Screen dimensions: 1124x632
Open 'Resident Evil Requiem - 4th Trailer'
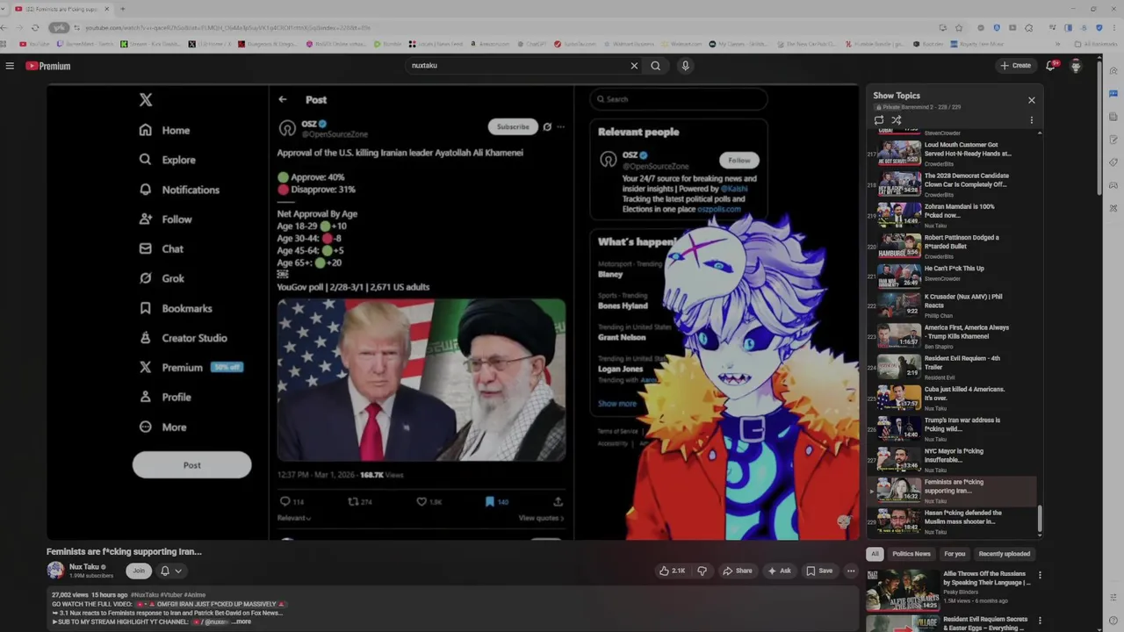[953, 367]
